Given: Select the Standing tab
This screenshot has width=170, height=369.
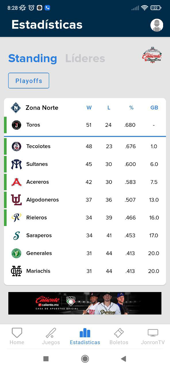Looking at the screenshot, I should 33,59.
